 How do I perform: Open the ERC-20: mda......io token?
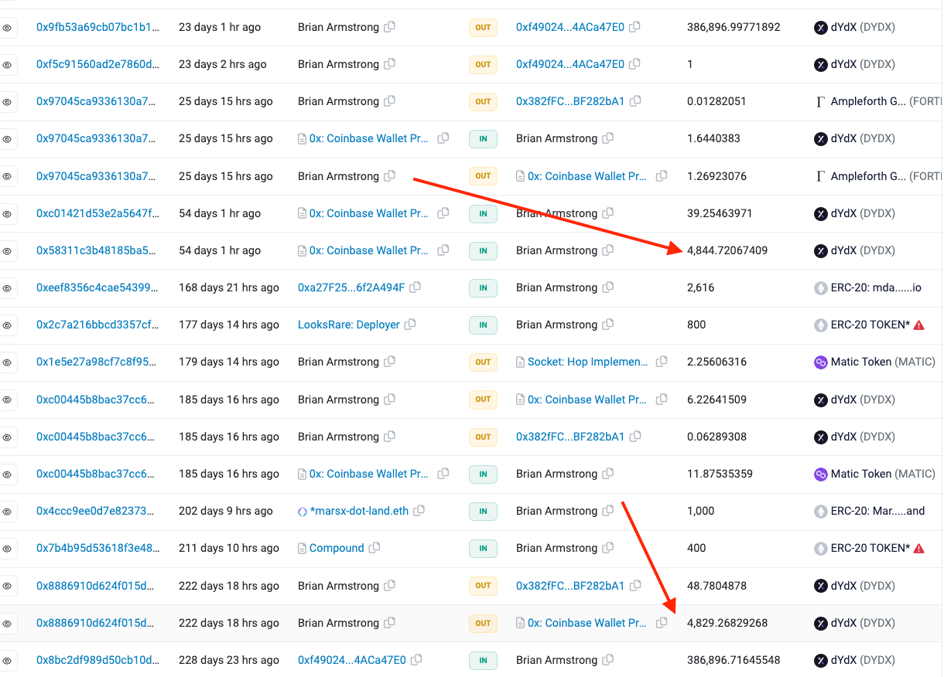[876, 287]
